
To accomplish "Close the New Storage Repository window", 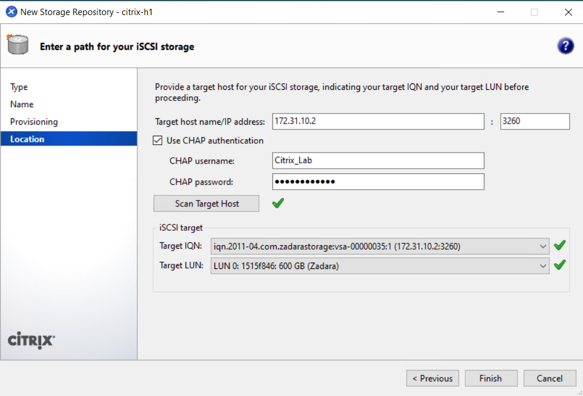I will (568, 12).
